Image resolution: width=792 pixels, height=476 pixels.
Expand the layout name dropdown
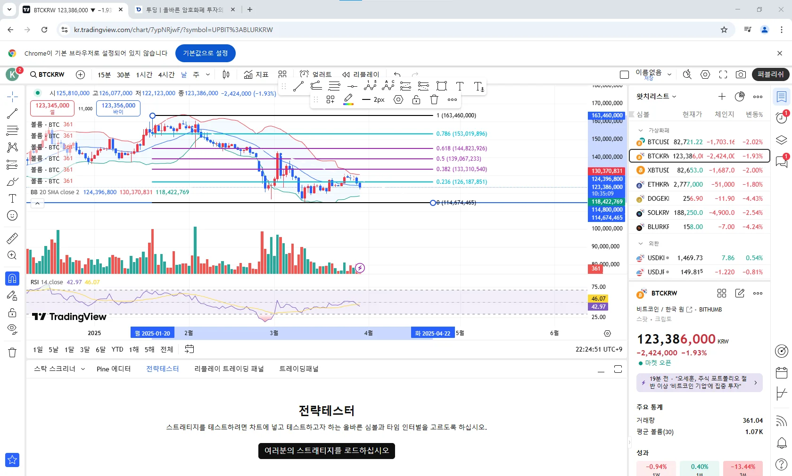[669, 74]
